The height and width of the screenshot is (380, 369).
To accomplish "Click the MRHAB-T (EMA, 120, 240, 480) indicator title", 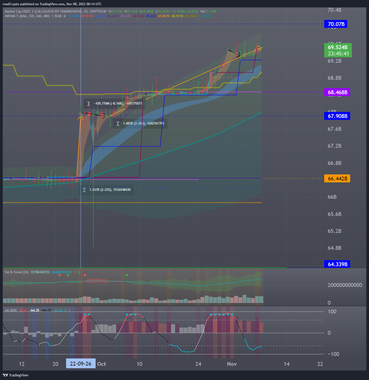I will (x=27, y=16).
